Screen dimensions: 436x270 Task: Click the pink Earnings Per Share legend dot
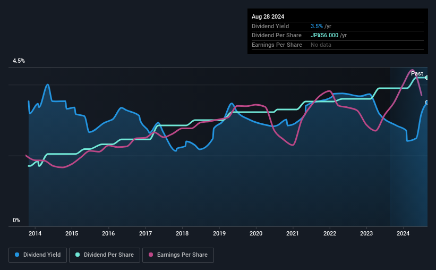(x=151, y=255)
